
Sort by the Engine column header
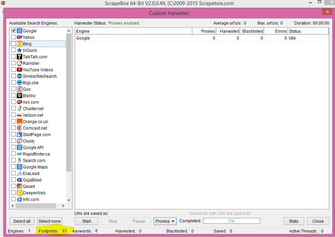coord(134,31)
